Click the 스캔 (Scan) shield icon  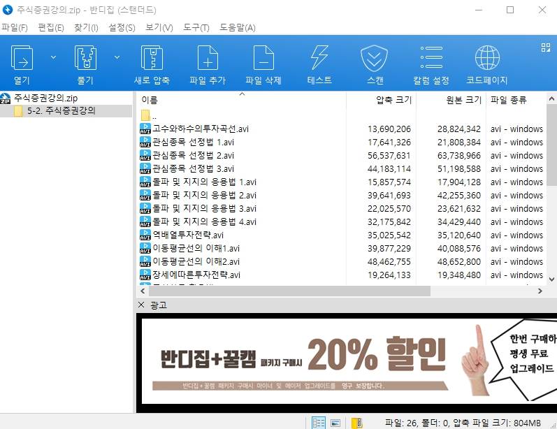click(x=375, y=58)
